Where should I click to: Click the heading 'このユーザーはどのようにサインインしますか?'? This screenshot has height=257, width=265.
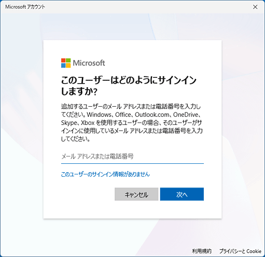click(x=128, y=85)
